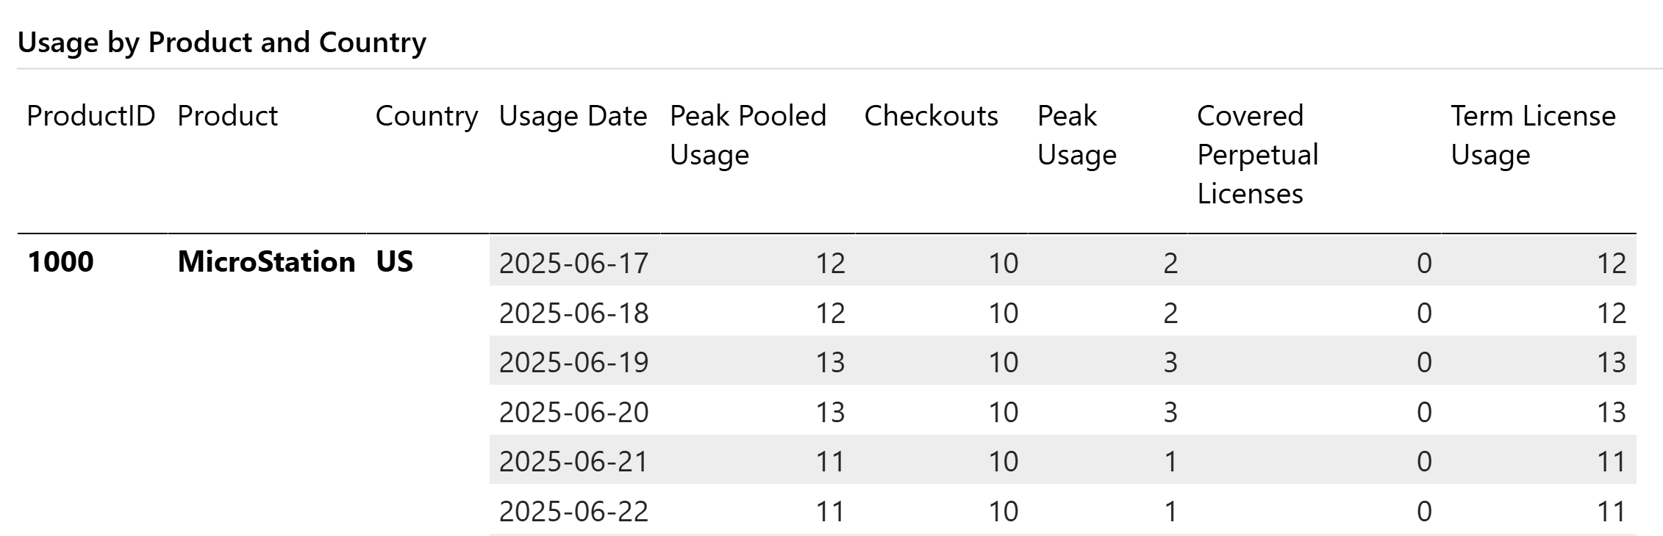Select the 2025-06-20 date cell

click(573, 412)
